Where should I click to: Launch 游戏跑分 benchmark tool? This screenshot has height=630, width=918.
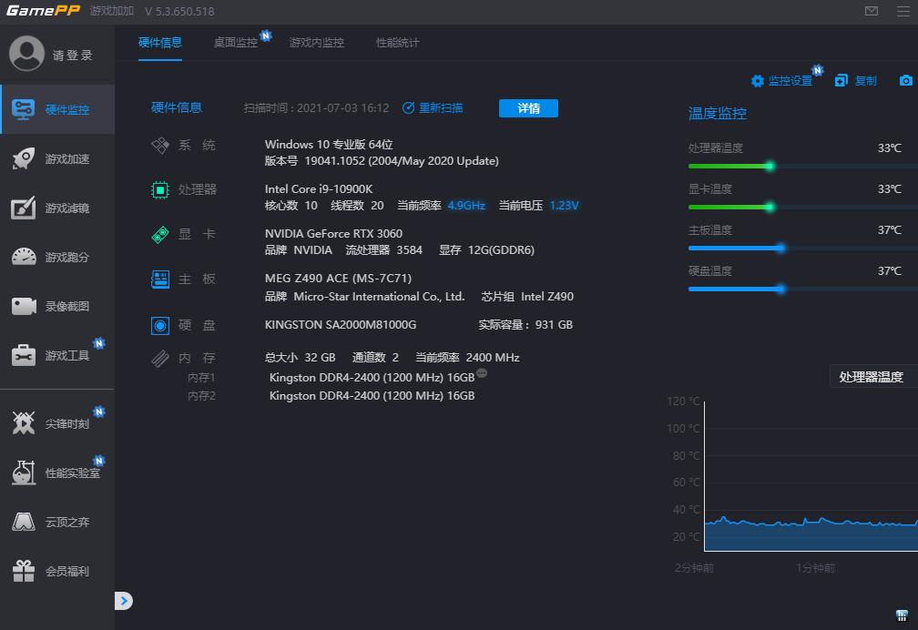[x=57, y=257]
